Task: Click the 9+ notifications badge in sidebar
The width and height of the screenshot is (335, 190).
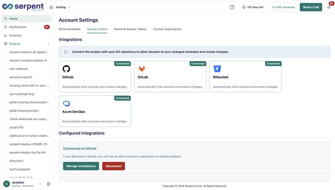Action: click(x=47, y=27)
